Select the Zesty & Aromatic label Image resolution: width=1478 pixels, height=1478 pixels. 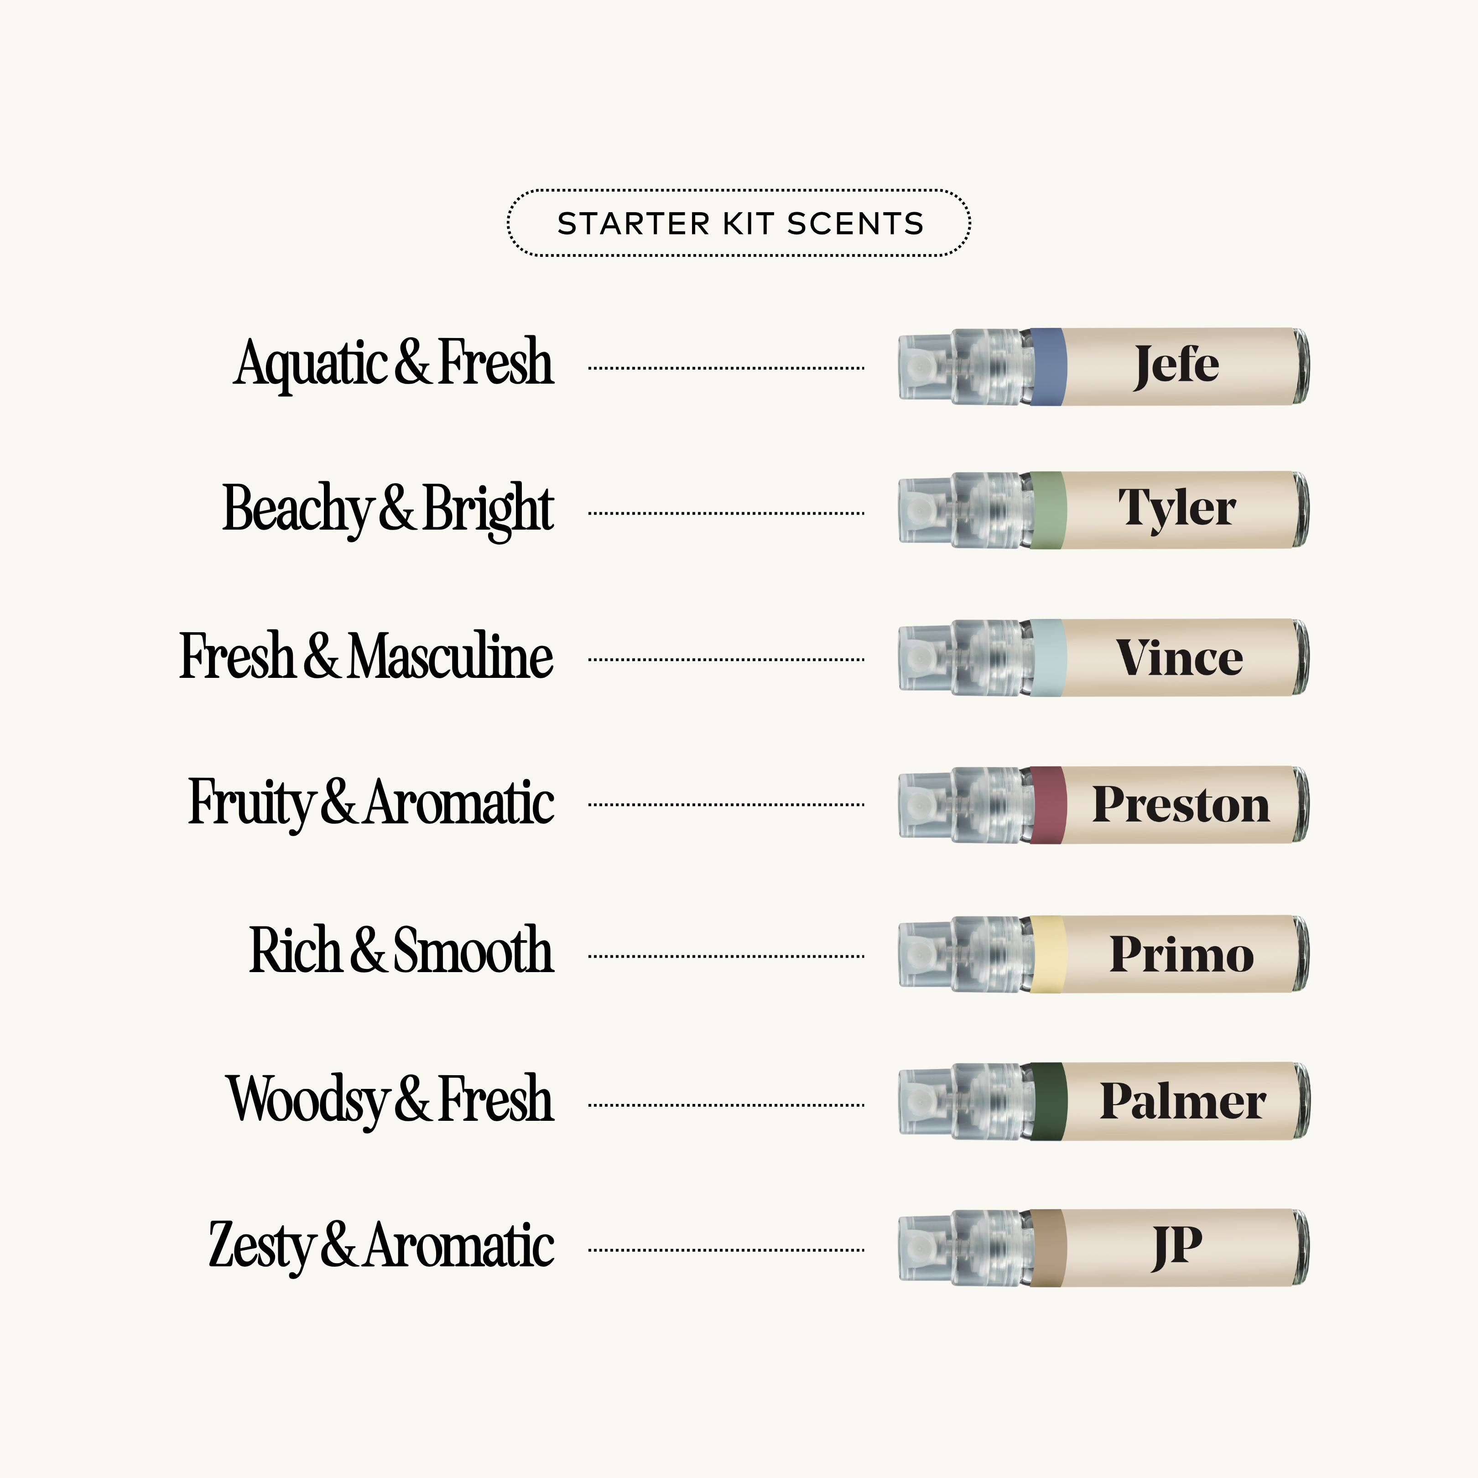point(381,1245)
